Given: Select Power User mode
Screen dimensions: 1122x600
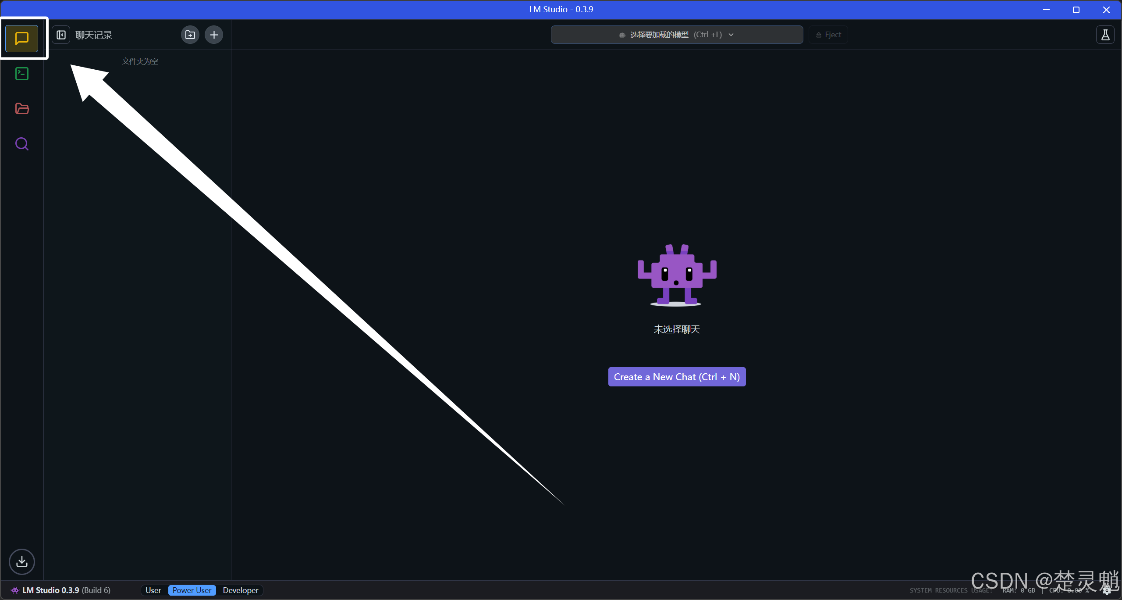Looking at the screenshot, I should [x=192, y=590].
